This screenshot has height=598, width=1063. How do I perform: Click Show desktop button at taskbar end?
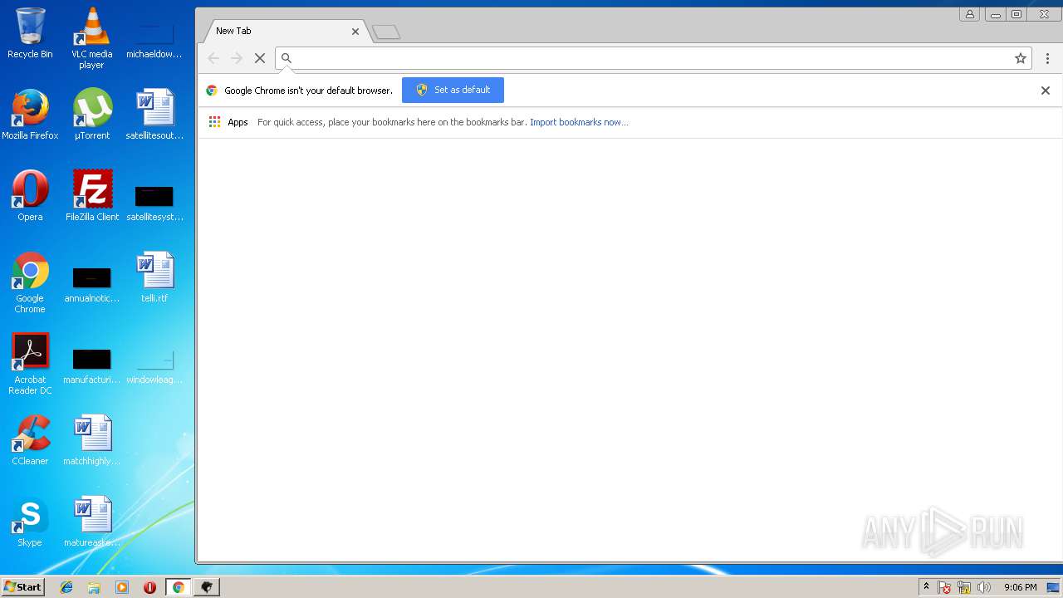pos(1054,587)
